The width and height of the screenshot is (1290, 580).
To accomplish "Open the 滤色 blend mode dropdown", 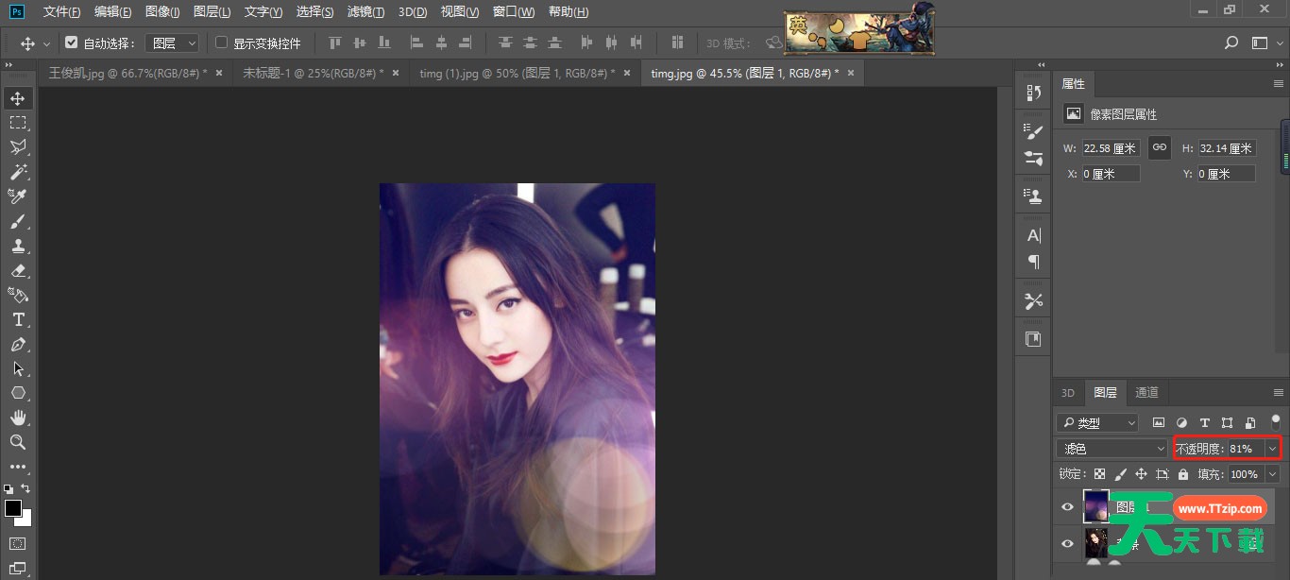I will tap(1112, 449).
